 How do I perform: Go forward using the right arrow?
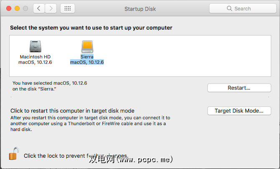pyautogui.click(x=51, y=8)
